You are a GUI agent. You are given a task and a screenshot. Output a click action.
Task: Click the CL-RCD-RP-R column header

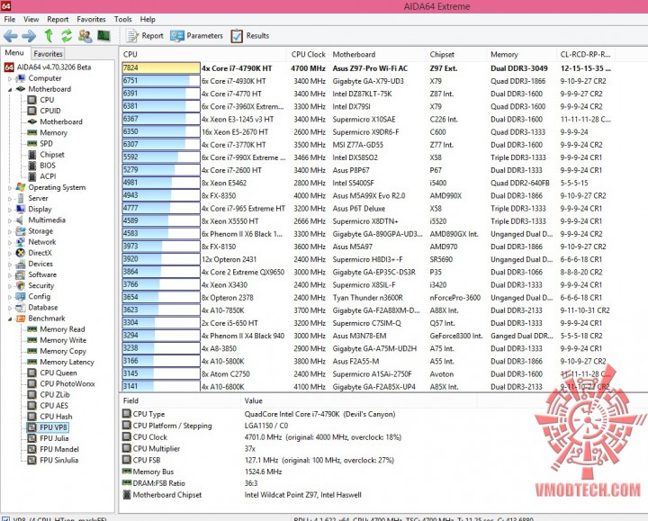pos(586,55)
